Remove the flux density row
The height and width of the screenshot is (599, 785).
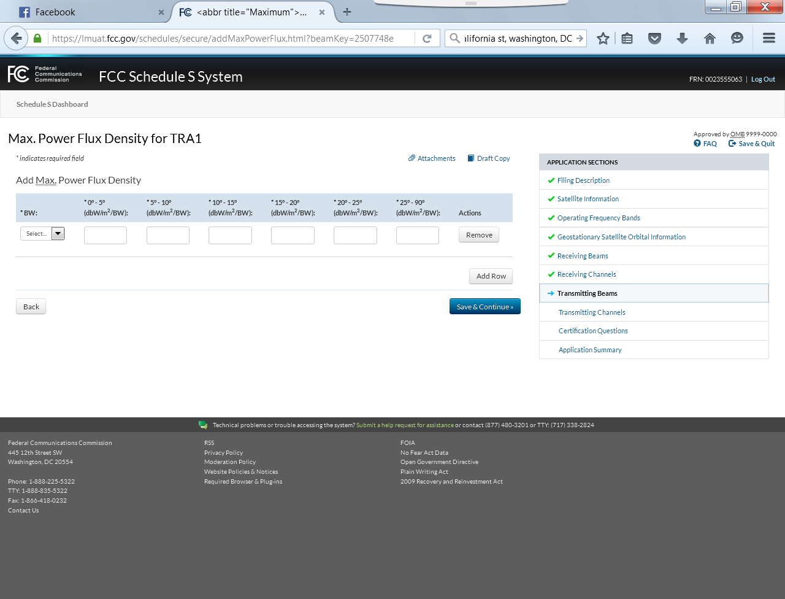click(x=479, y=235)
